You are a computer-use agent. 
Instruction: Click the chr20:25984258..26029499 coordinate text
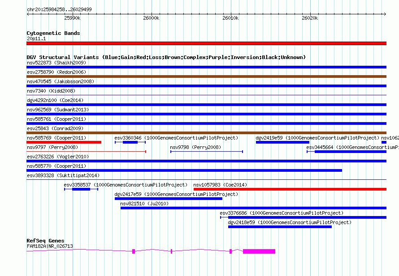(x=59, y=9)
